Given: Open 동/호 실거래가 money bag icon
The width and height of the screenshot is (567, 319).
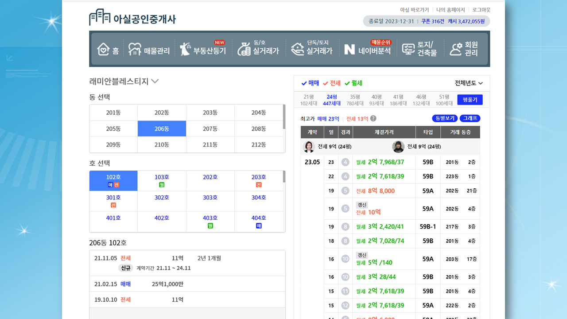Looking at the screenshot, I should [244, 49].
